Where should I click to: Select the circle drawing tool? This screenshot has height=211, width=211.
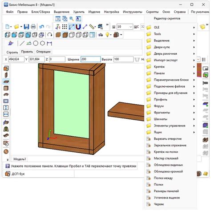coord(36,43)
